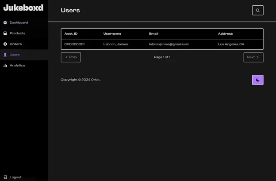The height and width of the screenshot is (181, 276).
Task: Click the Dashboard gauge icon
Action: [5, 22]
